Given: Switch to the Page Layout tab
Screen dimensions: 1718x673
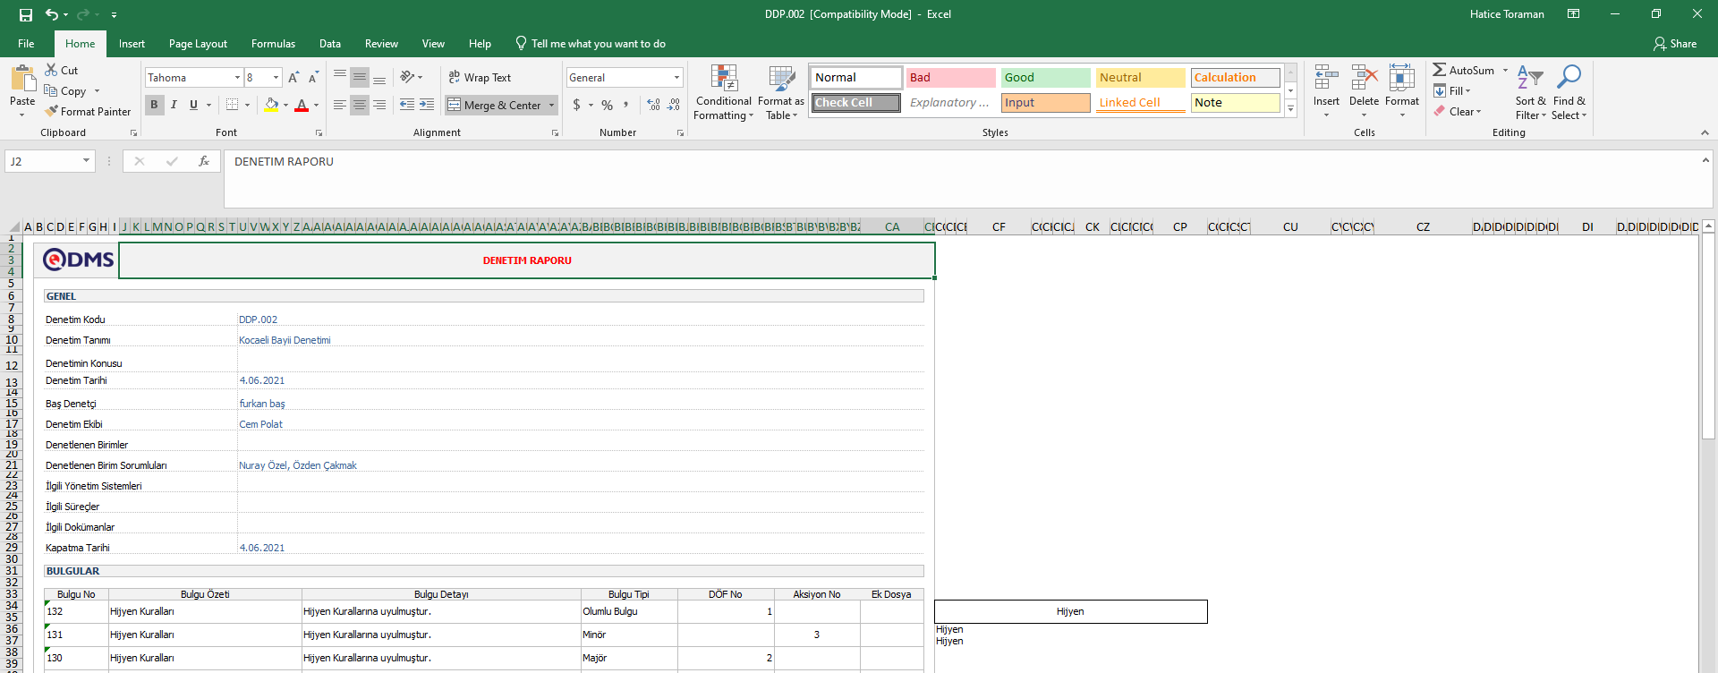Looking at the screenshot, I should click(198, 44).
